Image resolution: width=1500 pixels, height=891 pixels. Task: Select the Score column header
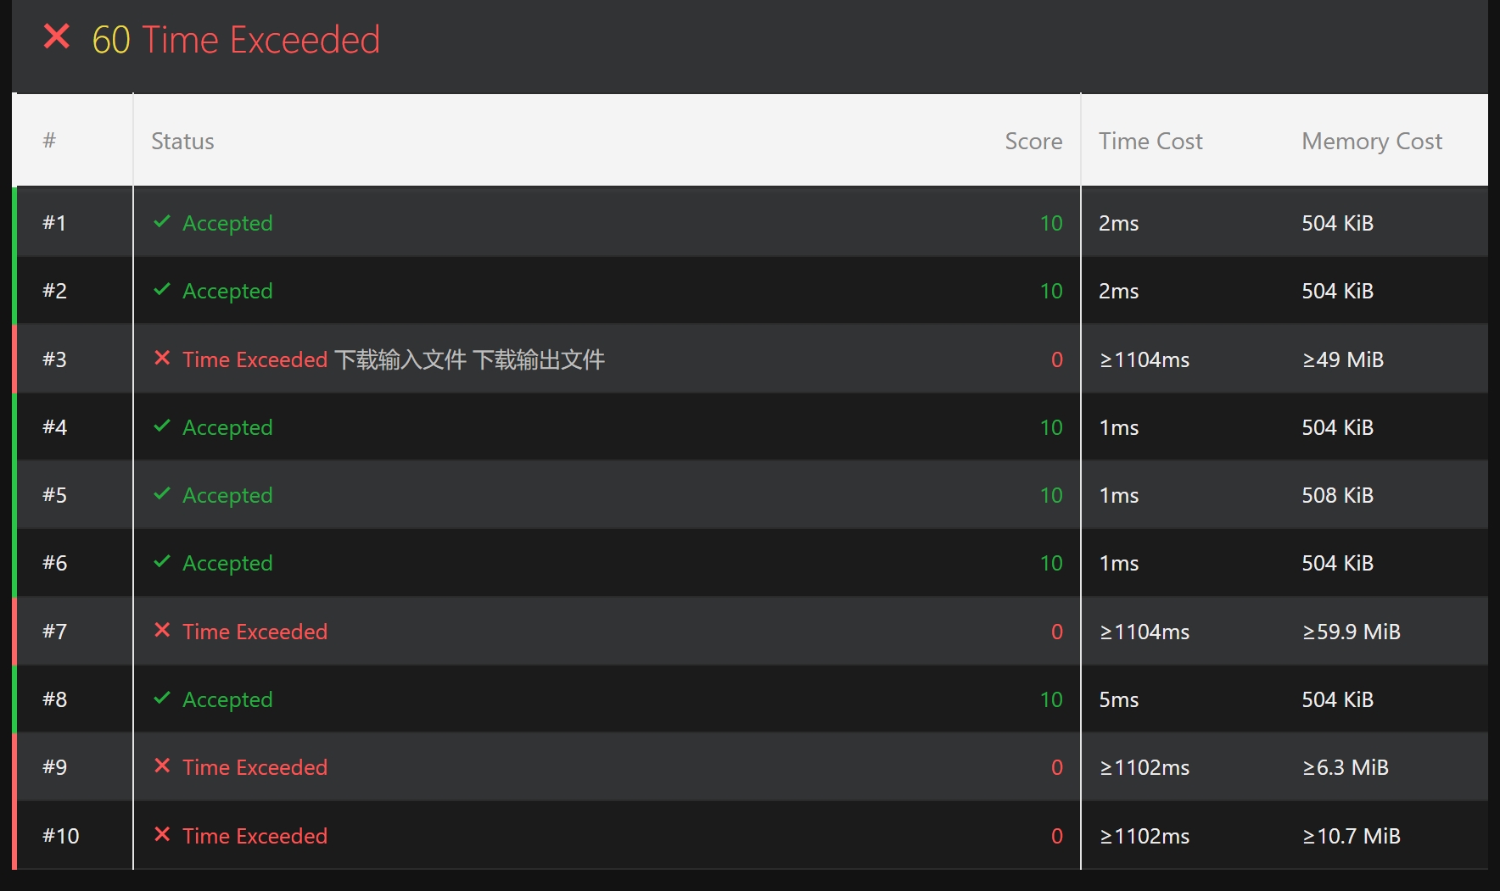[1033, 141]
